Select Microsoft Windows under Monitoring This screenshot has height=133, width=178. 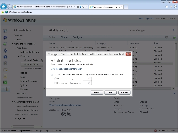click(32, 69)
